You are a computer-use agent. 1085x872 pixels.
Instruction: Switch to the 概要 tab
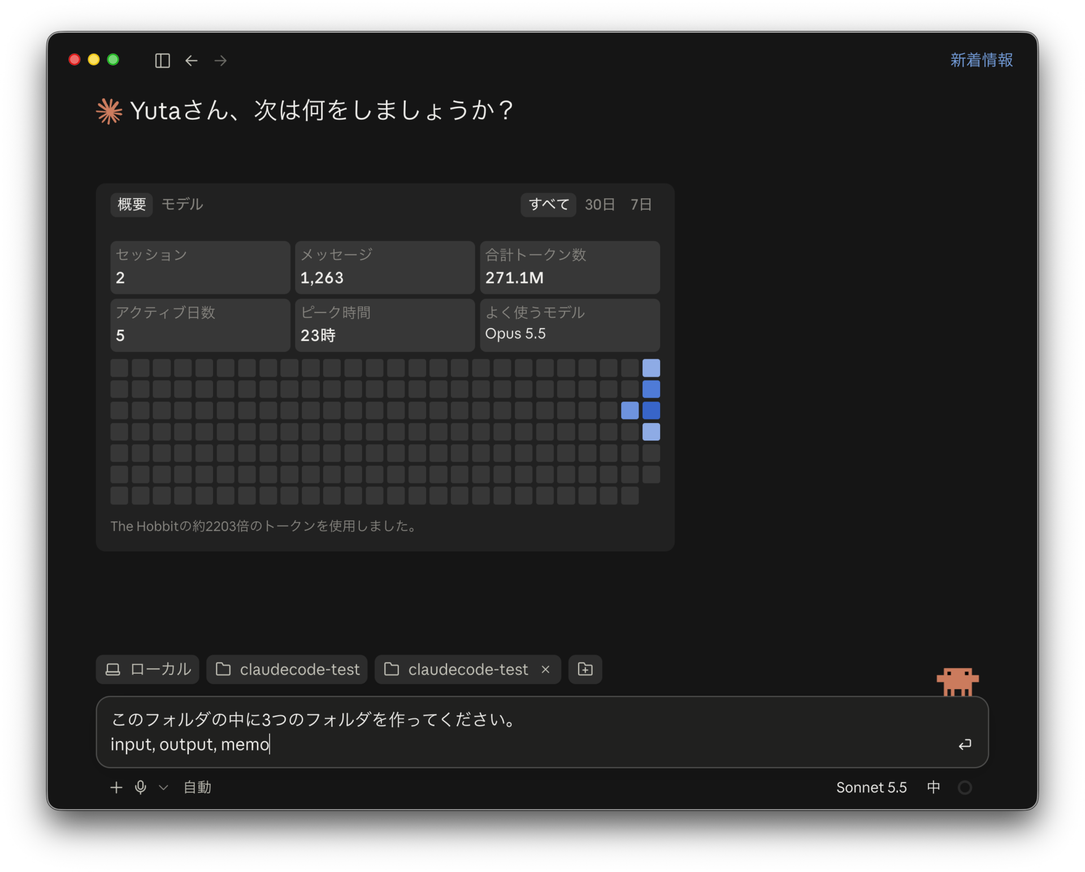coord(132,204)
